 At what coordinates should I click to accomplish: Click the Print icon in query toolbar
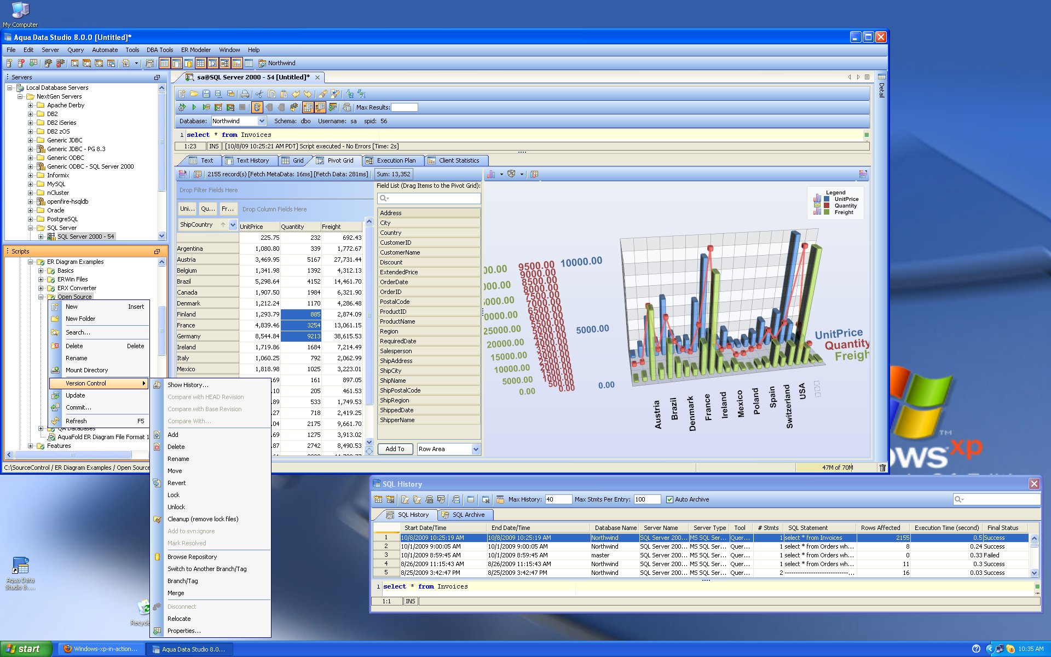click(x=245, y=94)
